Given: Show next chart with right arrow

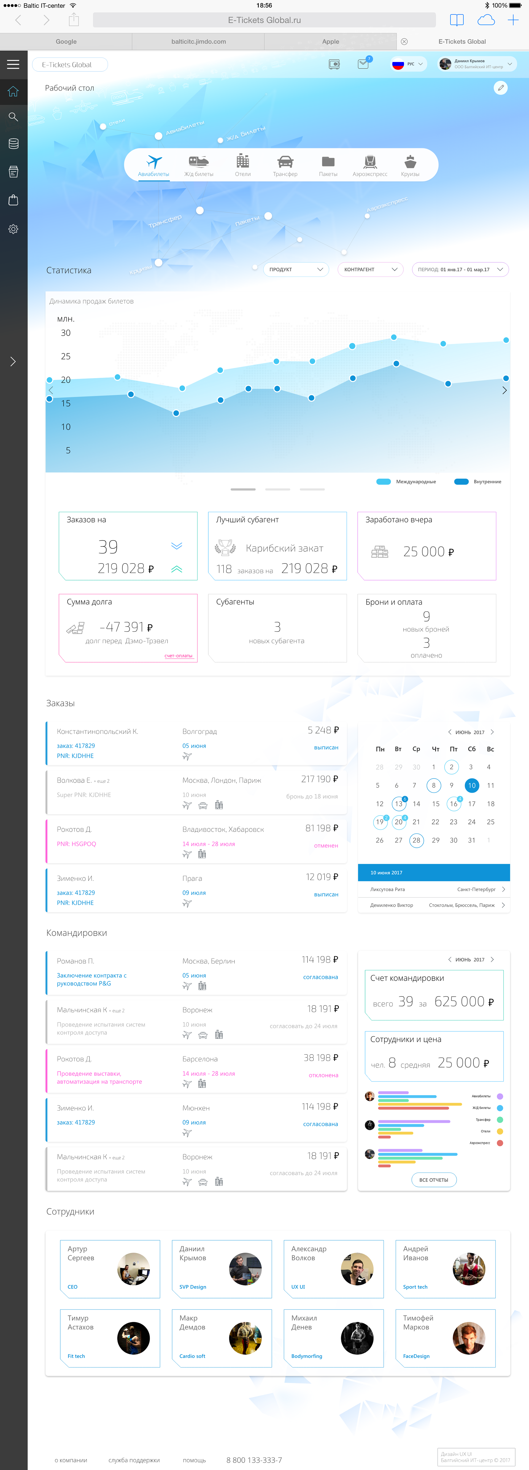Looking at the screenshot, I should click(x=504, y=390).
